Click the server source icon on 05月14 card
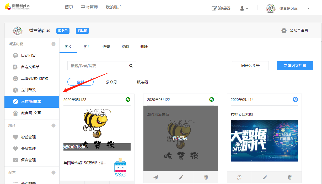322x184 pixels. click(295, 99)
